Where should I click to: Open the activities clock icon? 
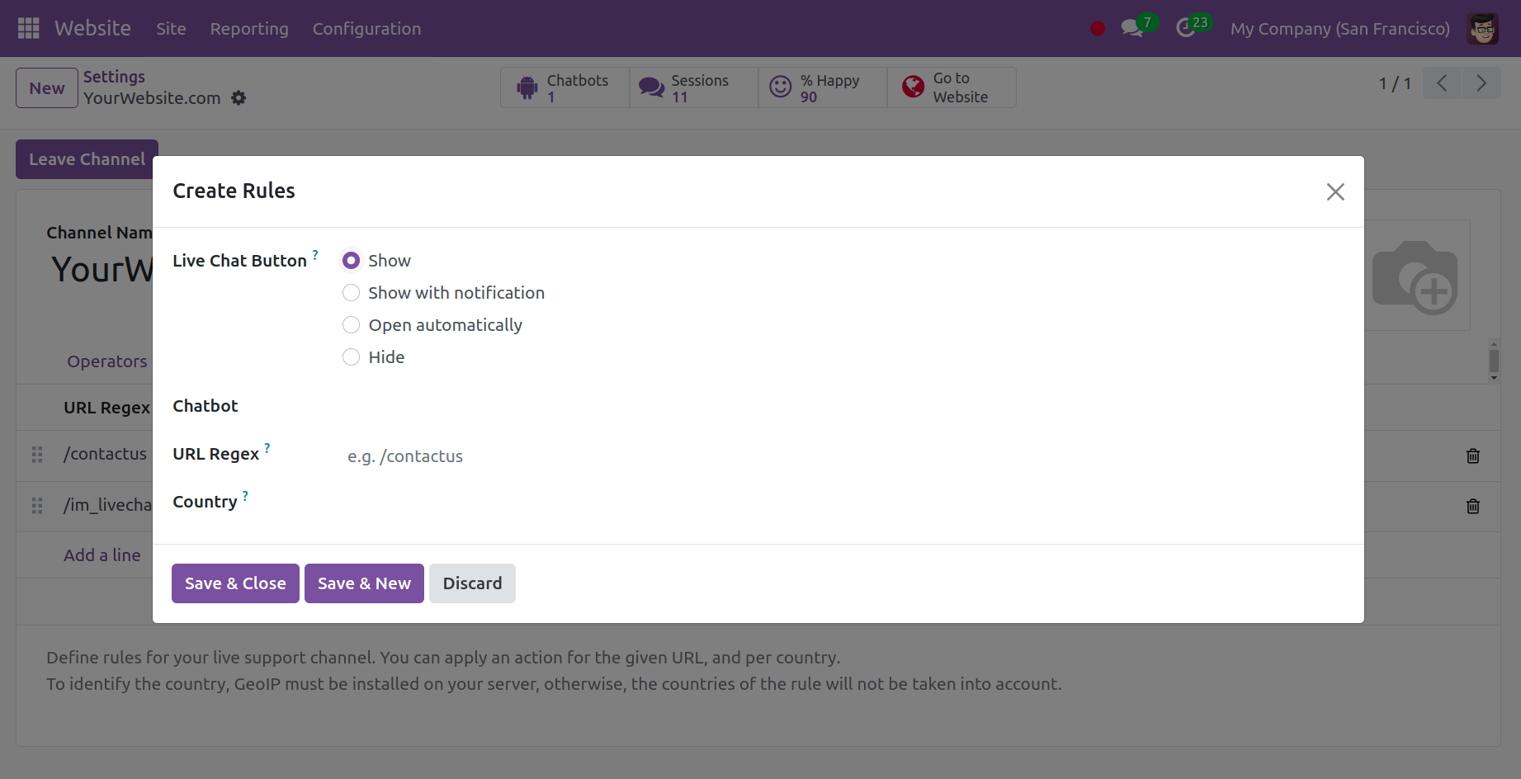click(1186, 28)
